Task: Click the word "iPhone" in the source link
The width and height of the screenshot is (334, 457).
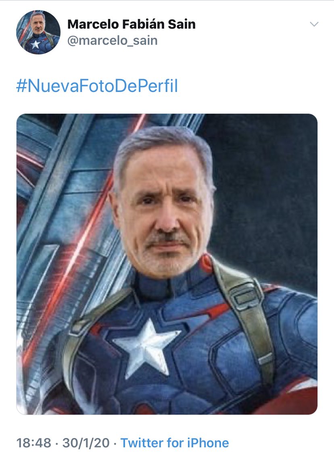Action: 208,443
